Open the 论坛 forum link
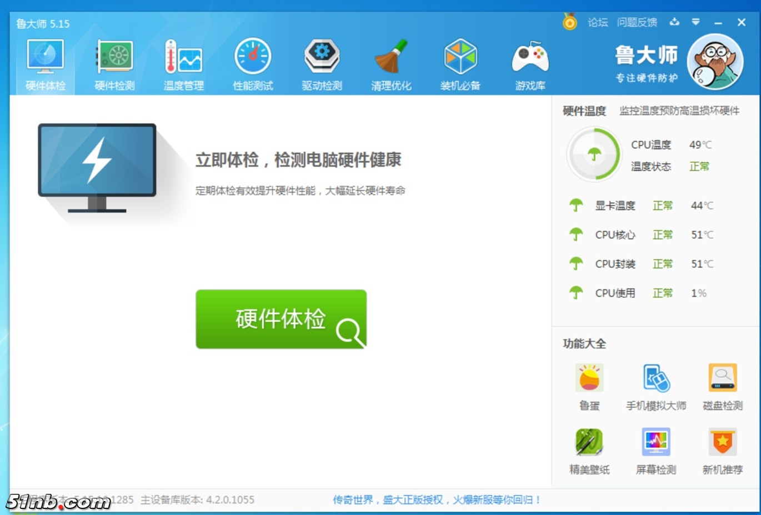 (598, 23)
